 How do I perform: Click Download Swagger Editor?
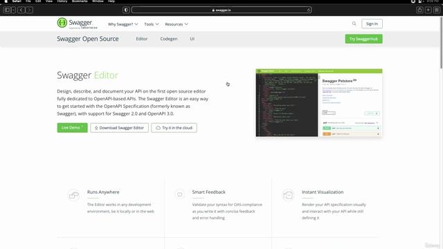point(119,128)
